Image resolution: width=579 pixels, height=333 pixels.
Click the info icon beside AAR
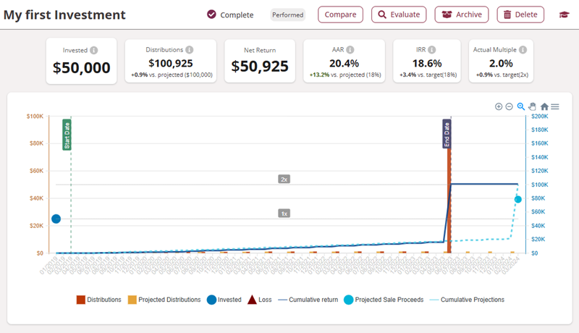(350, 50)
